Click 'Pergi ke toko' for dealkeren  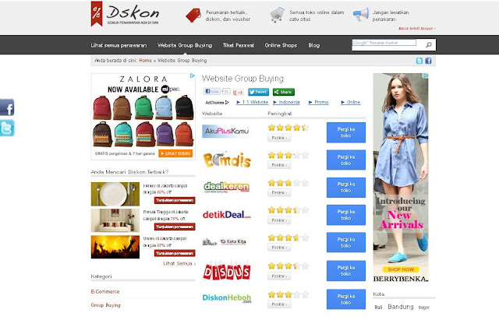(x=346, y=187)
